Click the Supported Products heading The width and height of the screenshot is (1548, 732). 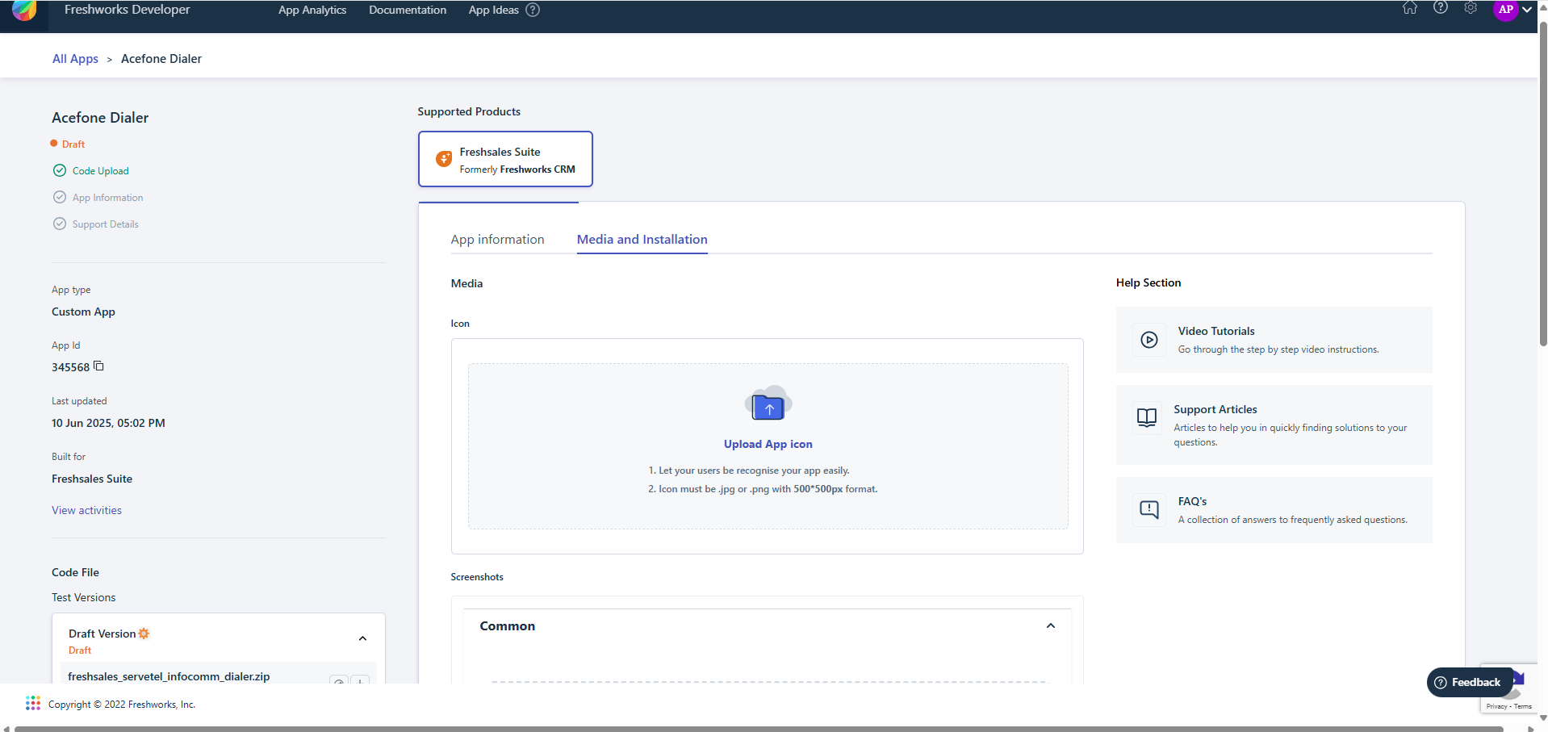click(469, 111)
